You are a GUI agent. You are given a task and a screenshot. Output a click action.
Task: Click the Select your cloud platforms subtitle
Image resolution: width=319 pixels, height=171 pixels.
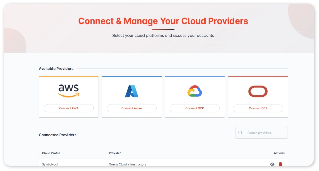pyautogui.click(x=163, y=35)
